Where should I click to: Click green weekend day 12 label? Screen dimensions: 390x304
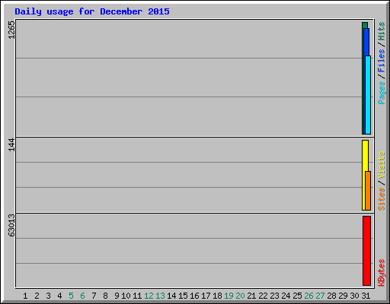(x=149, y=296)
